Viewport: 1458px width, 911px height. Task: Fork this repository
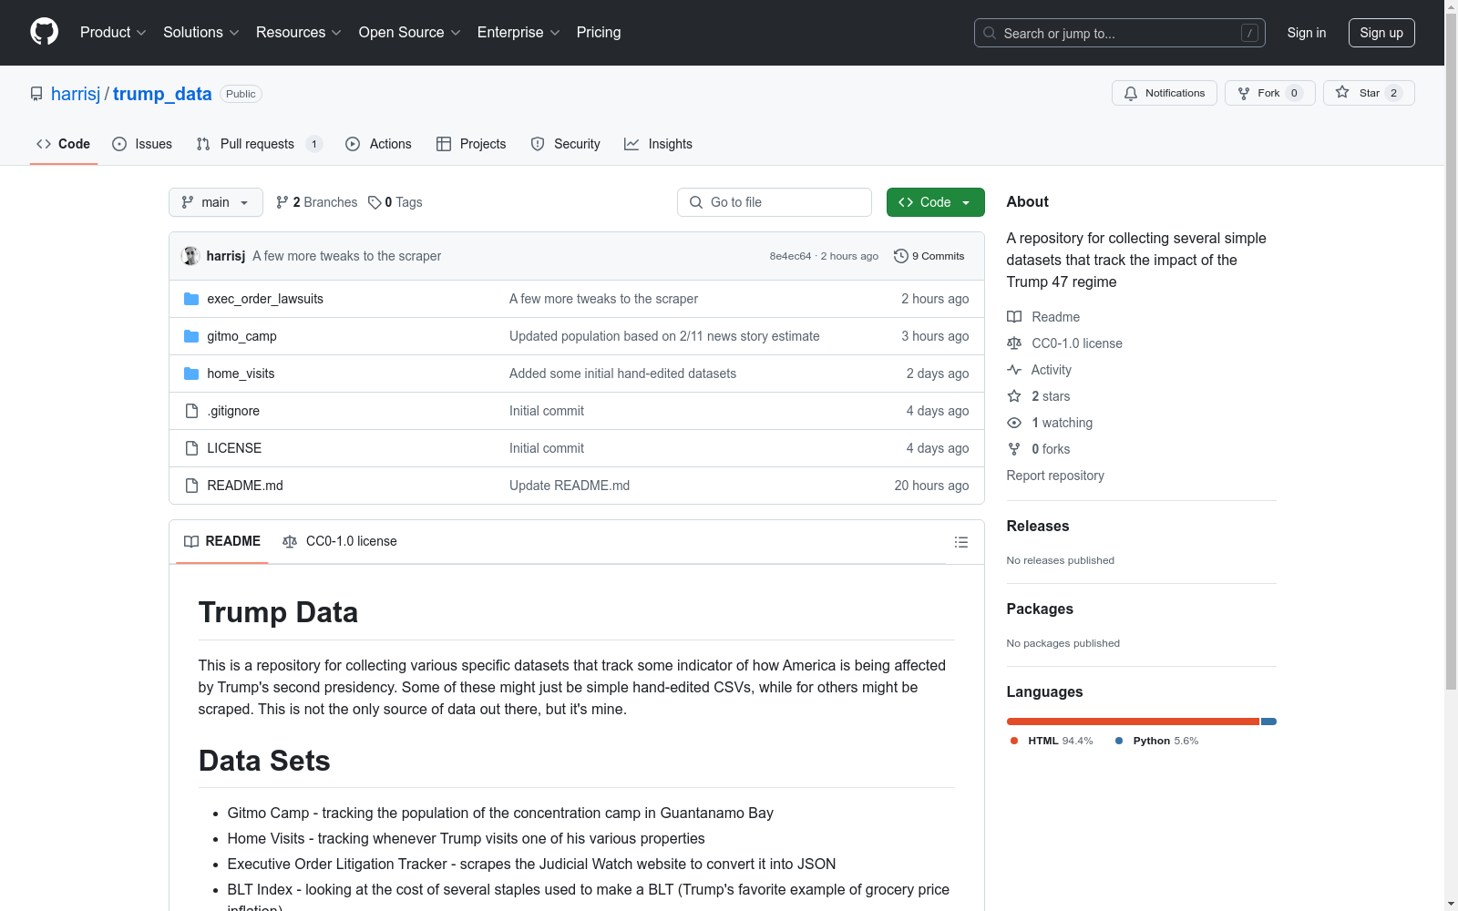[1269, 93]
